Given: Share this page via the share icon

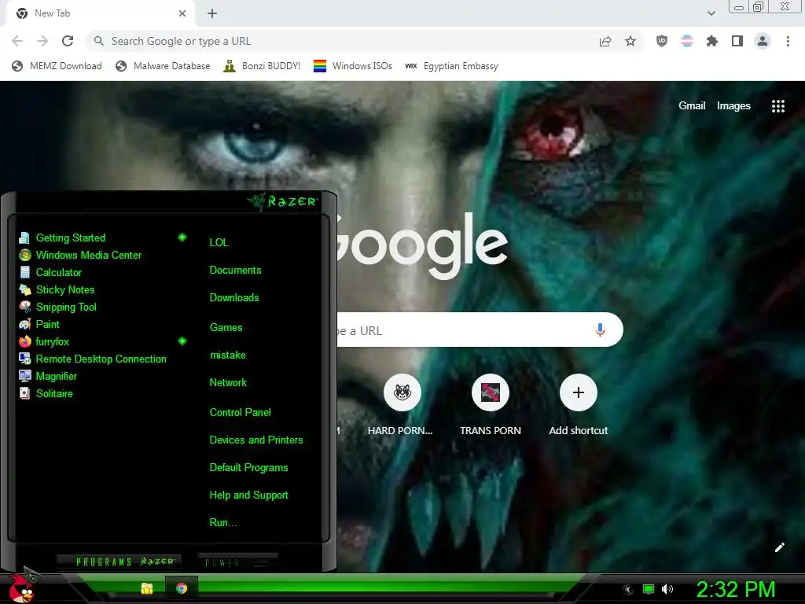Looking at the screenshot, I should click(605, 41).
